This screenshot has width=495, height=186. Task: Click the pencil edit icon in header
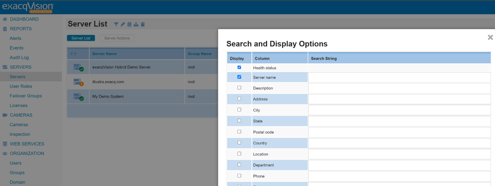[x=123, y=24]
